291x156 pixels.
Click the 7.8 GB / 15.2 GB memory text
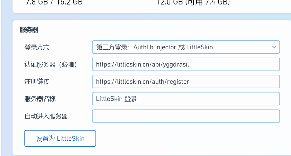pos(54,3)
